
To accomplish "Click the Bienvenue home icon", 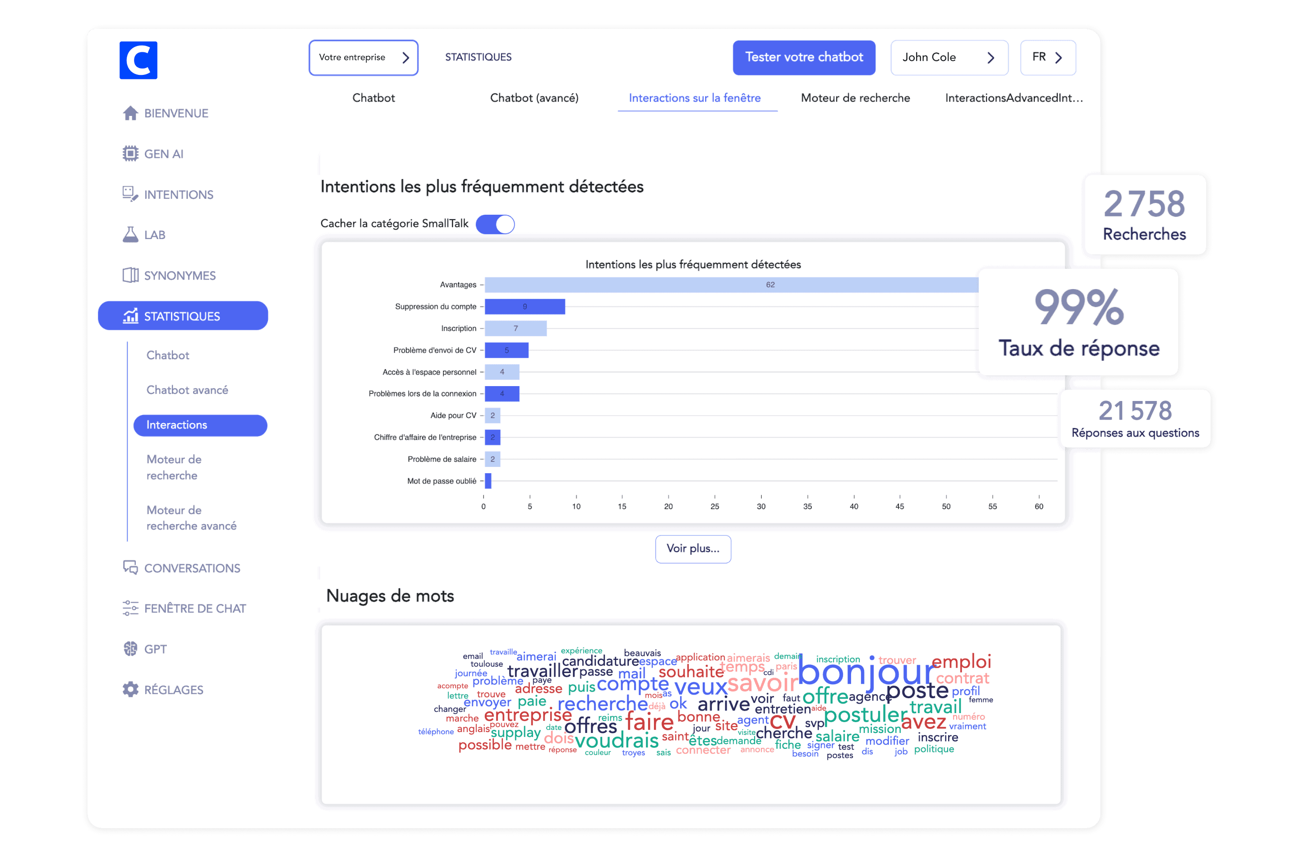I will click(130, 113).
